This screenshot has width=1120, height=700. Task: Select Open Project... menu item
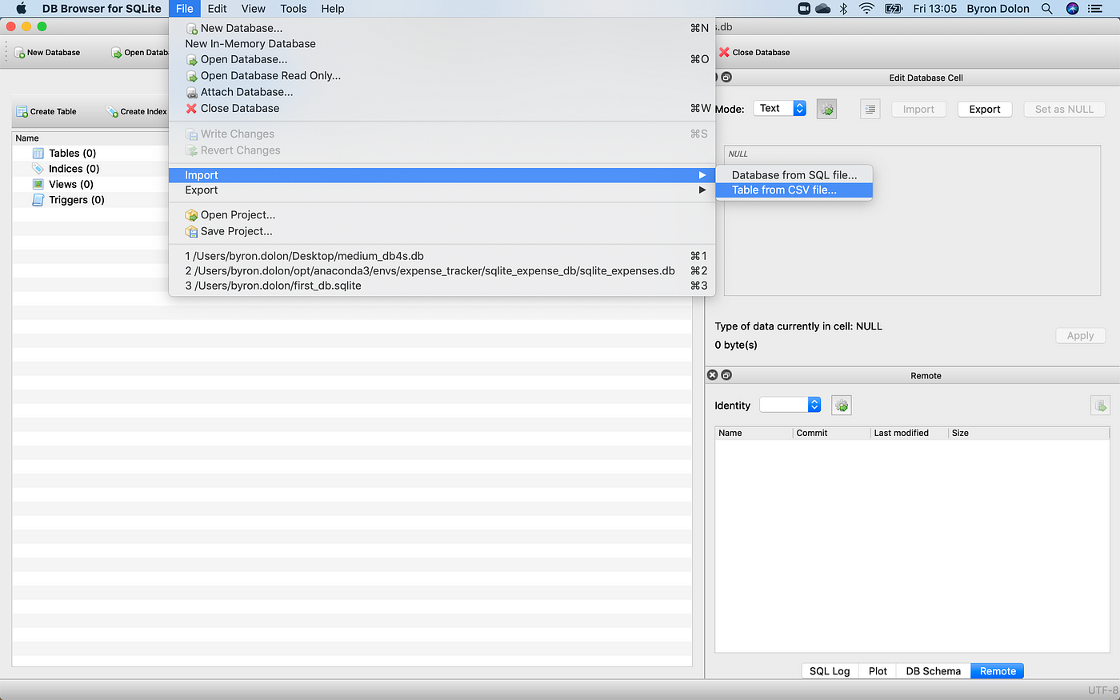[442, 215]
